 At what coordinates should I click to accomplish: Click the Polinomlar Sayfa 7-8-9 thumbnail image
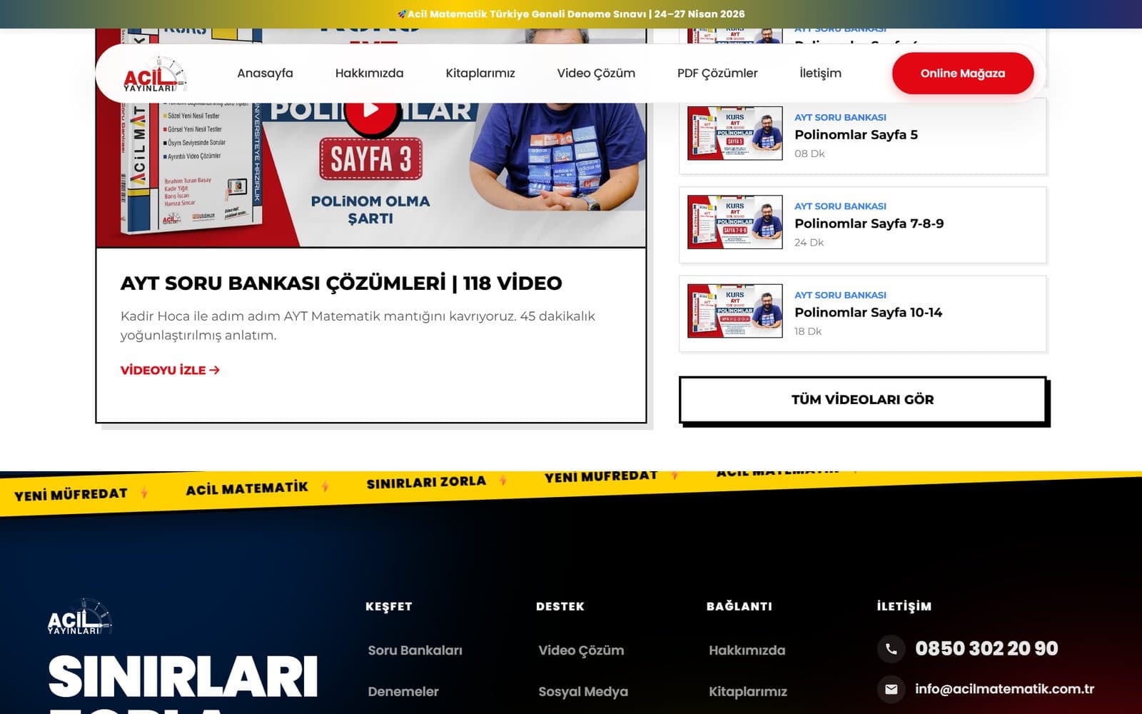734,222
